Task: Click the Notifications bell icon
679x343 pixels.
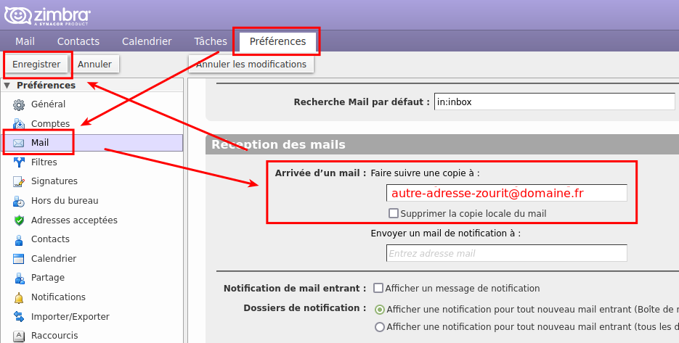Action: 19,297
